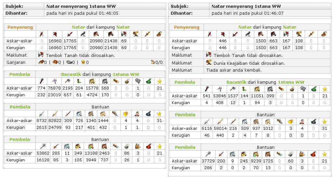Click the fire catapult icon in left report's Bantuan
The height and width of the screenshot is (179, 335).
click(x=126, y=114)
